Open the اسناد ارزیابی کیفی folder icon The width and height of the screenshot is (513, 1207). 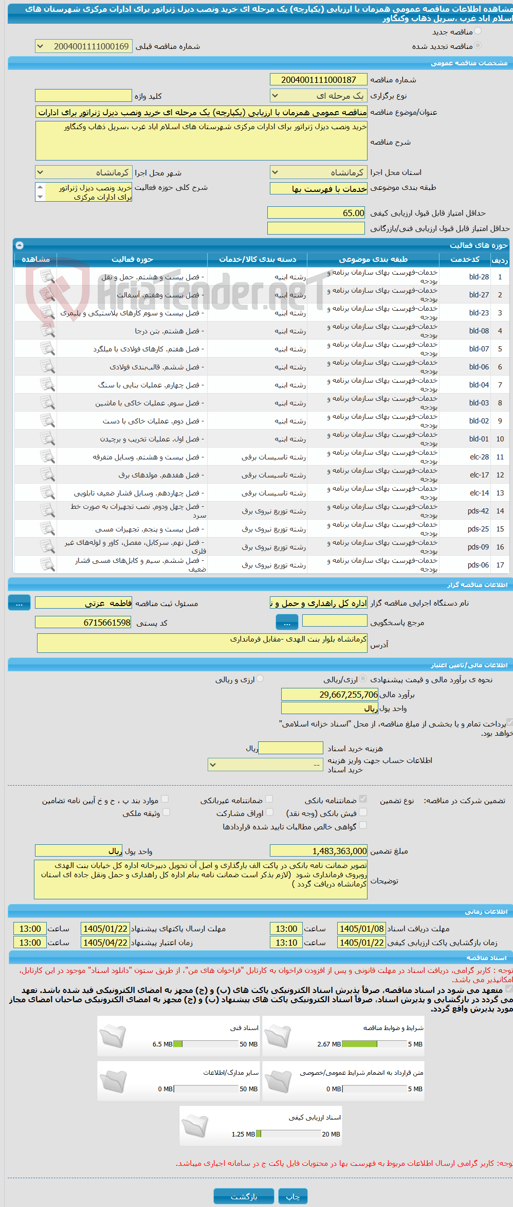coord(195,1125)
